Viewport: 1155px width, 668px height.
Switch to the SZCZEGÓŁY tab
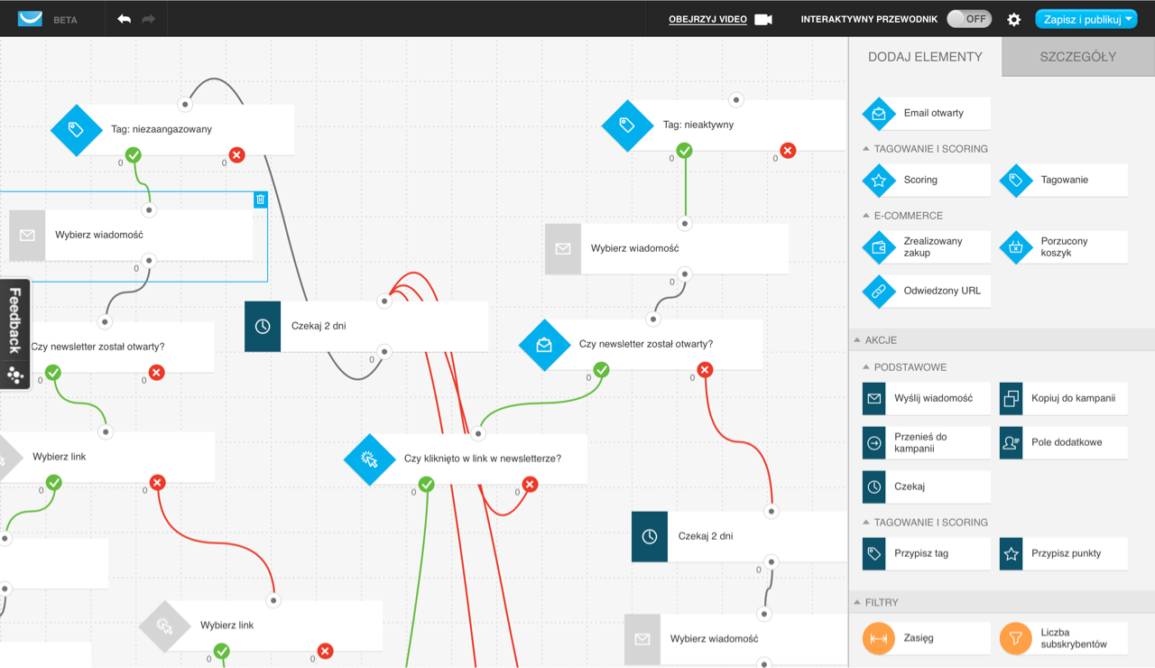click(x=1077, y=57)
